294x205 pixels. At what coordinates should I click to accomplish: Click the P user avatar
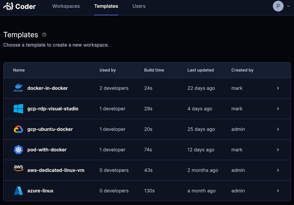[278, 6]
